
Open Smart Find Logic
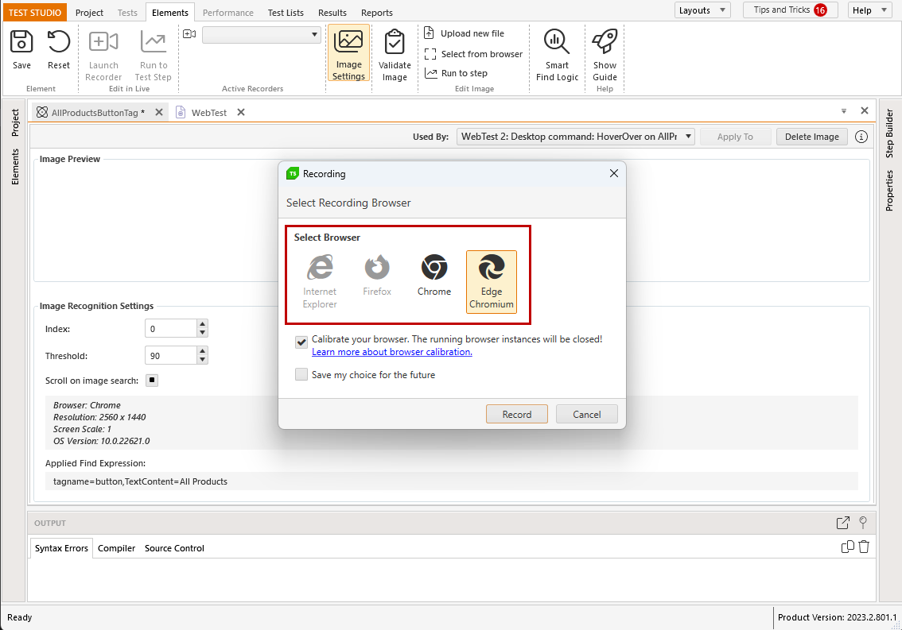[557, 55]
